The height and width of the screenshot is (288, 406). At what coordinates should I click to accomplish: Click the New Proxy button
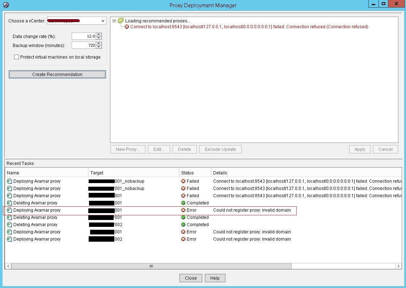pyautogui.click(x=127, y=149)
